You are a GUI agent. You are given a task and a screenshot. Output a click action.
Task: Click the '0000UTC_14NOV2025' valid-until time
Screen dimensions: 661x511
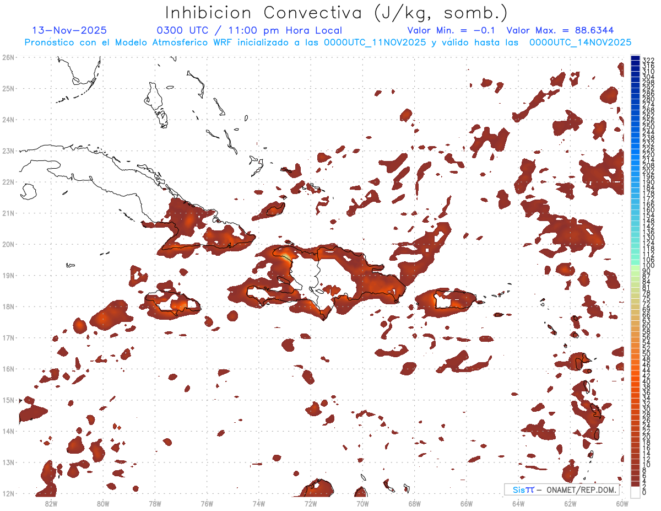[x=580, y=42]
